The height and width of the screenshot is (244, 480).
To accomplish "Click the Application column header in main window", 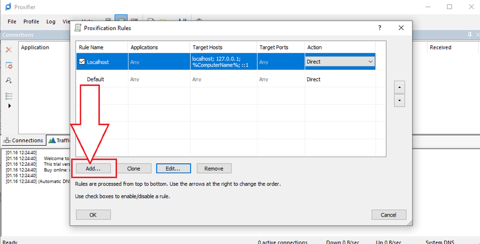I will pyautogui.click(x=35, y=47).
